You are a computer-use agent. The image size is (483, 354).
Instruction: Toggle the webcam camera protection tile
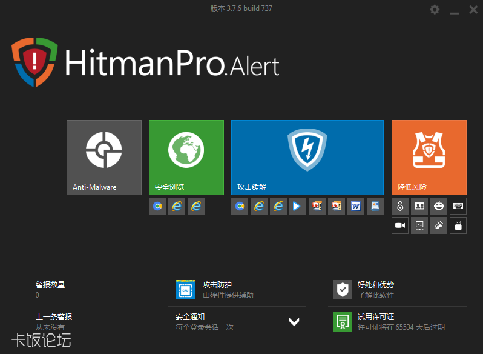click(400, 225)
